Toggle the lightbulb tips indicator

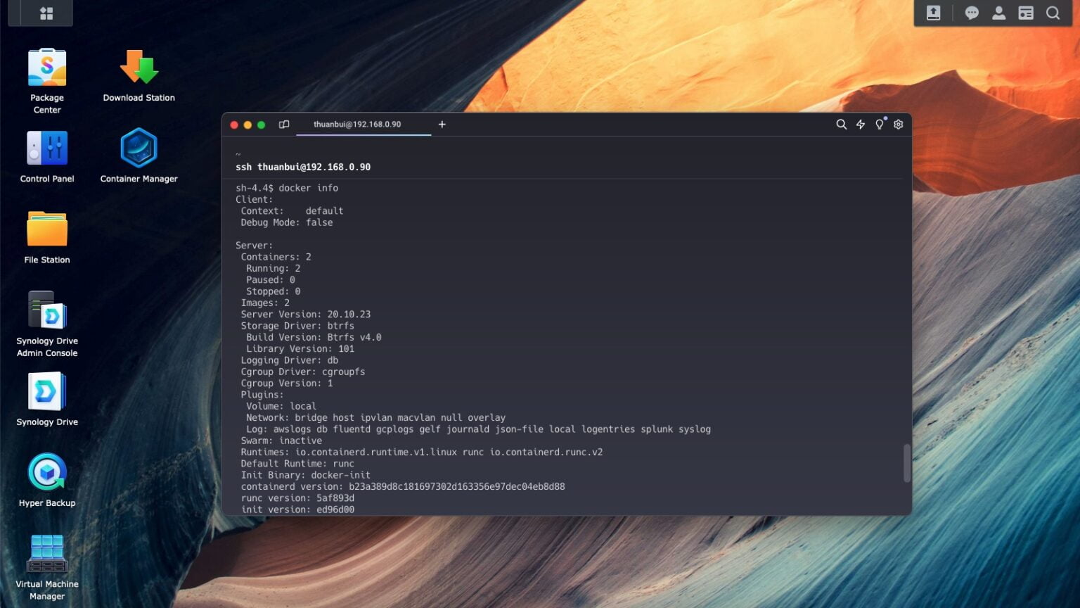tap(879, 124)
